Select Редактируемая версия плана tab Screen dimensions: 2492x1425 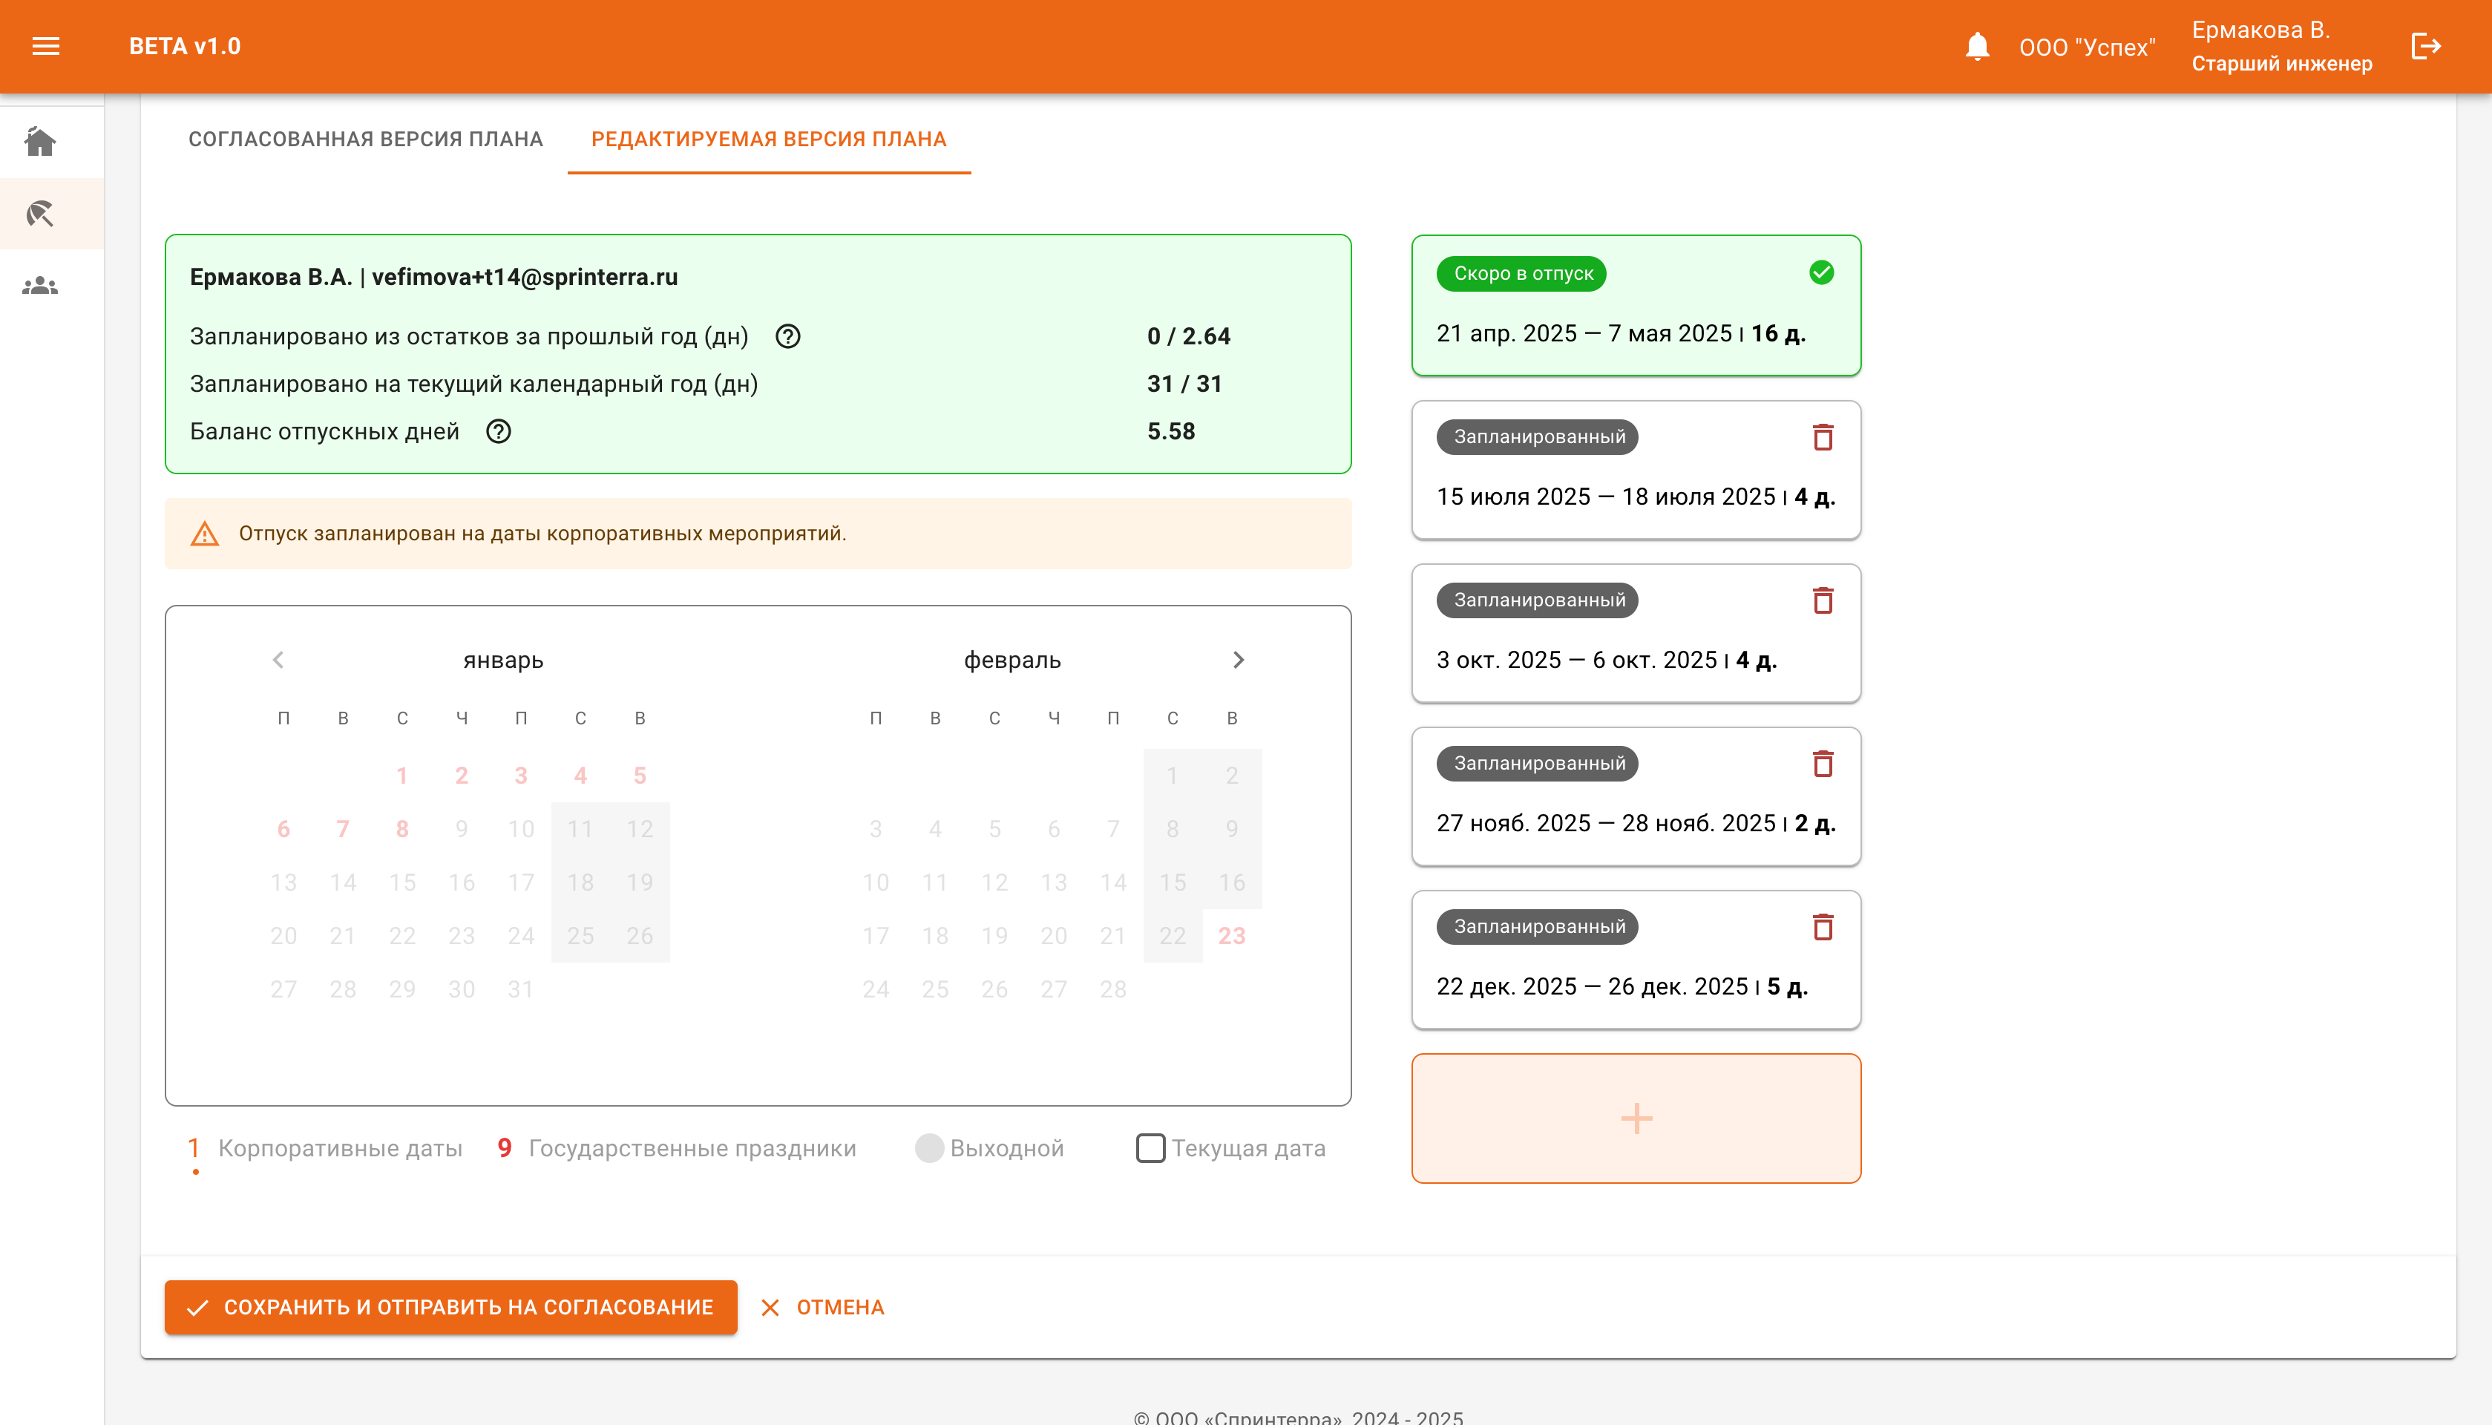[x=768, y=139]
